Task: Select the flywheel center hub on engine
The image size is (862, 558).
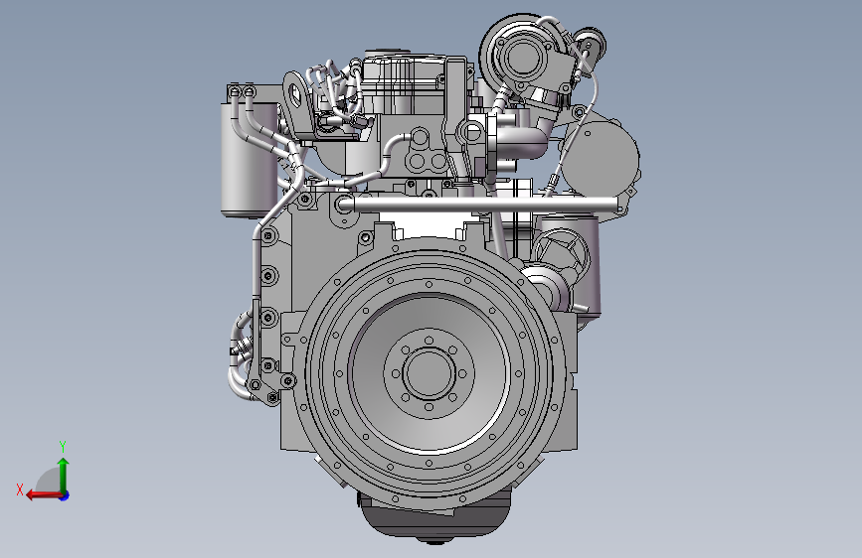Action: click(x=429, y=373)
